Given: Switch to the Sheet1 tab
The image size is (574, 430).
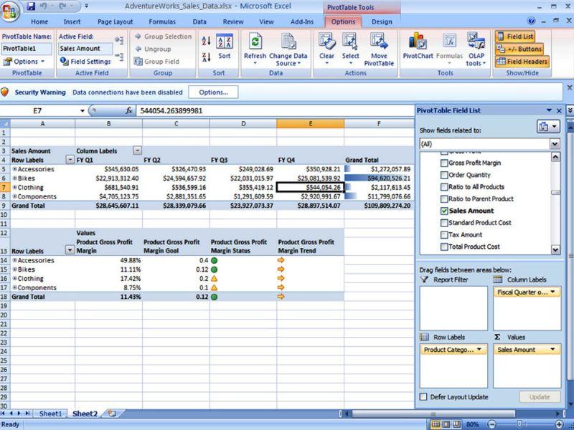Looking at the screenshot, I should 49,414.
